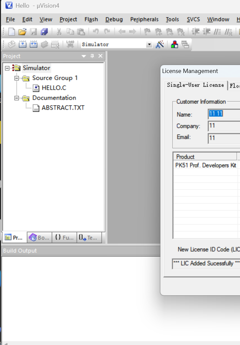
Task: Select Simulator in the project tree
Action: coord(36,68)
